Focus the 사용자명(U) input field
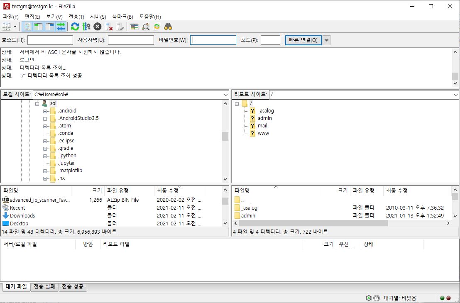 click(x=131, y=40)
